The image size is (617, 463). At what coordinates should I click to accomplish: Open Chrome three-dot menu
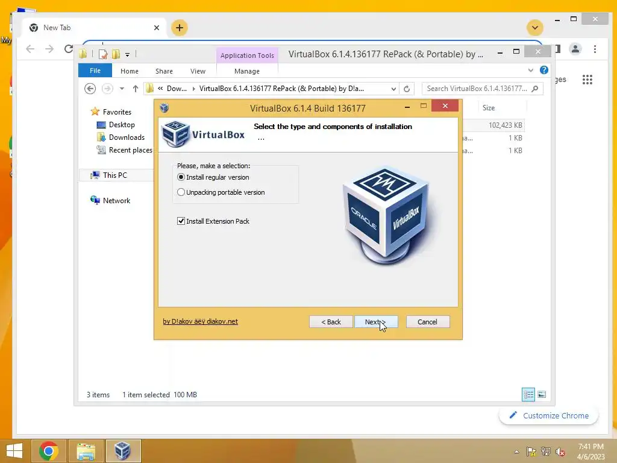pyautogui.click(x=595, y=49)
